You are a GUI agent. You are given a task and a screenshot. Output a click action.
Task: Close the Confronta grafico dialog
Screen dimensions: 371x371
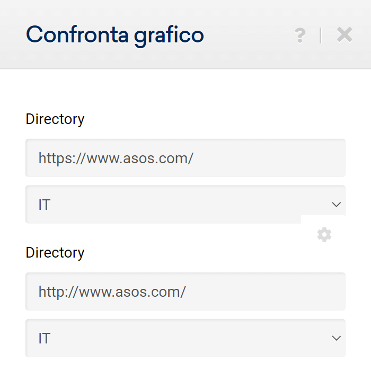click(x=344, y=35)
